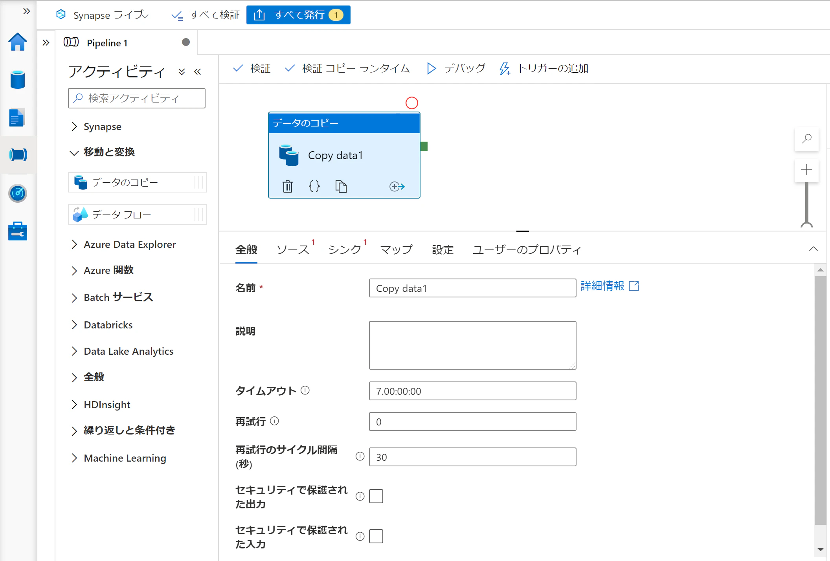Click the タイムアウト input field

[x=473, y=391]
